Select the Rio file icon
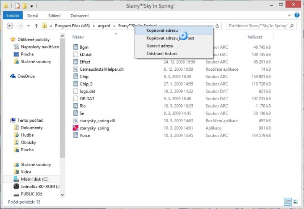This screenshot has width=304, height=209. (x=76, y=106)
